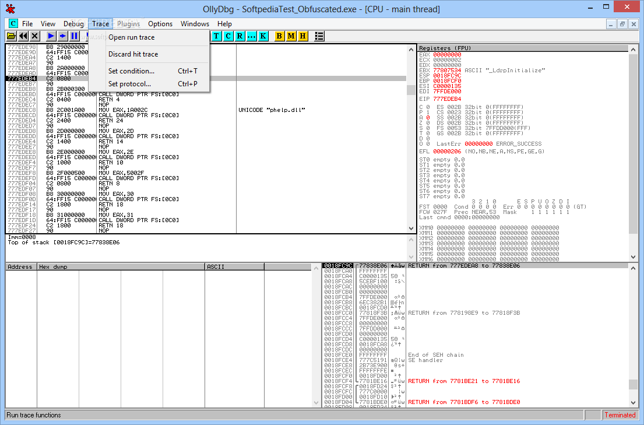Click the Open file folder toolbar icon

tap(11, 36)
